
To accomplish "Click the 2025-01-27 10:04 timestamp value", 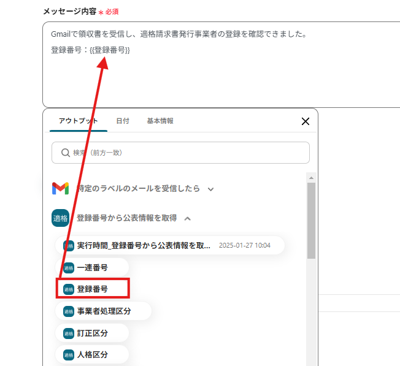I will [245, 245].
